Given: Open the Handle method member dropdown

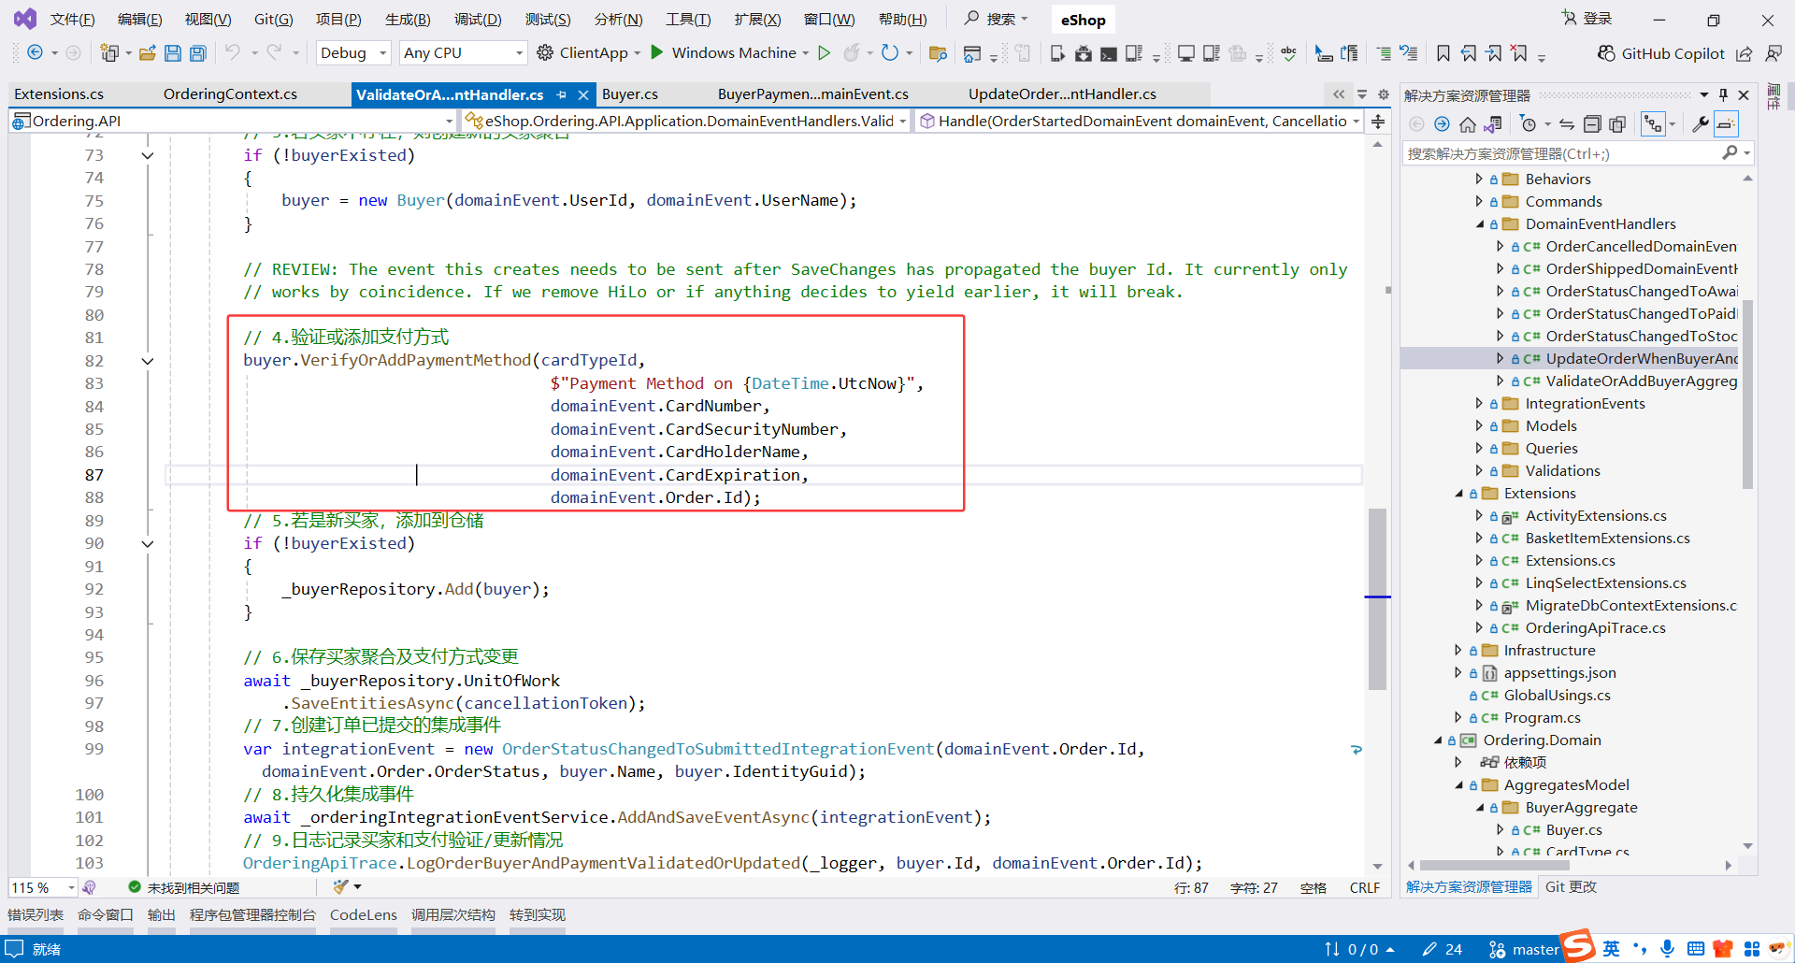Looking at the screenshot, I should [1140, 121].
